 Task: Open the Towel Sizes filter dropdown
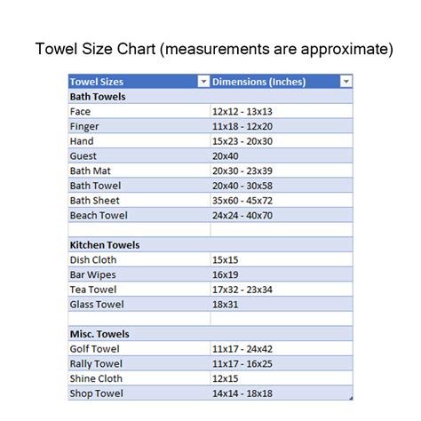pos(203,81)
